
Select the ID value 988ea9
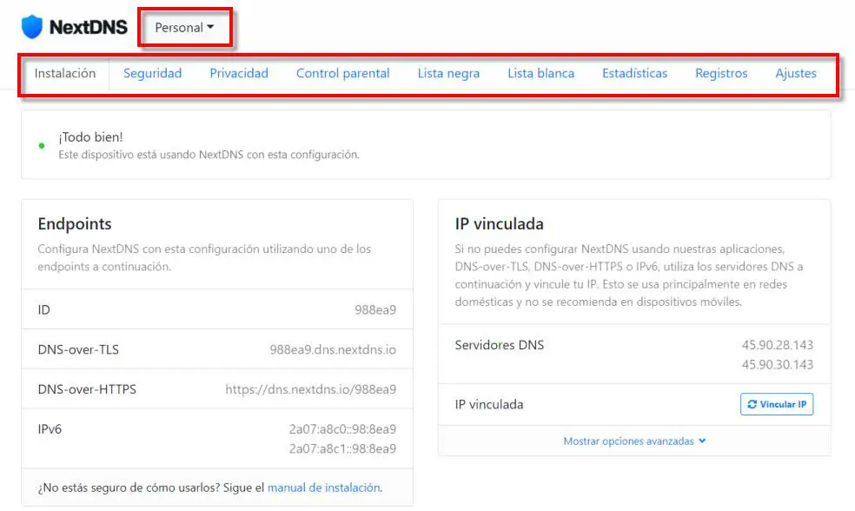coord(375,309)
